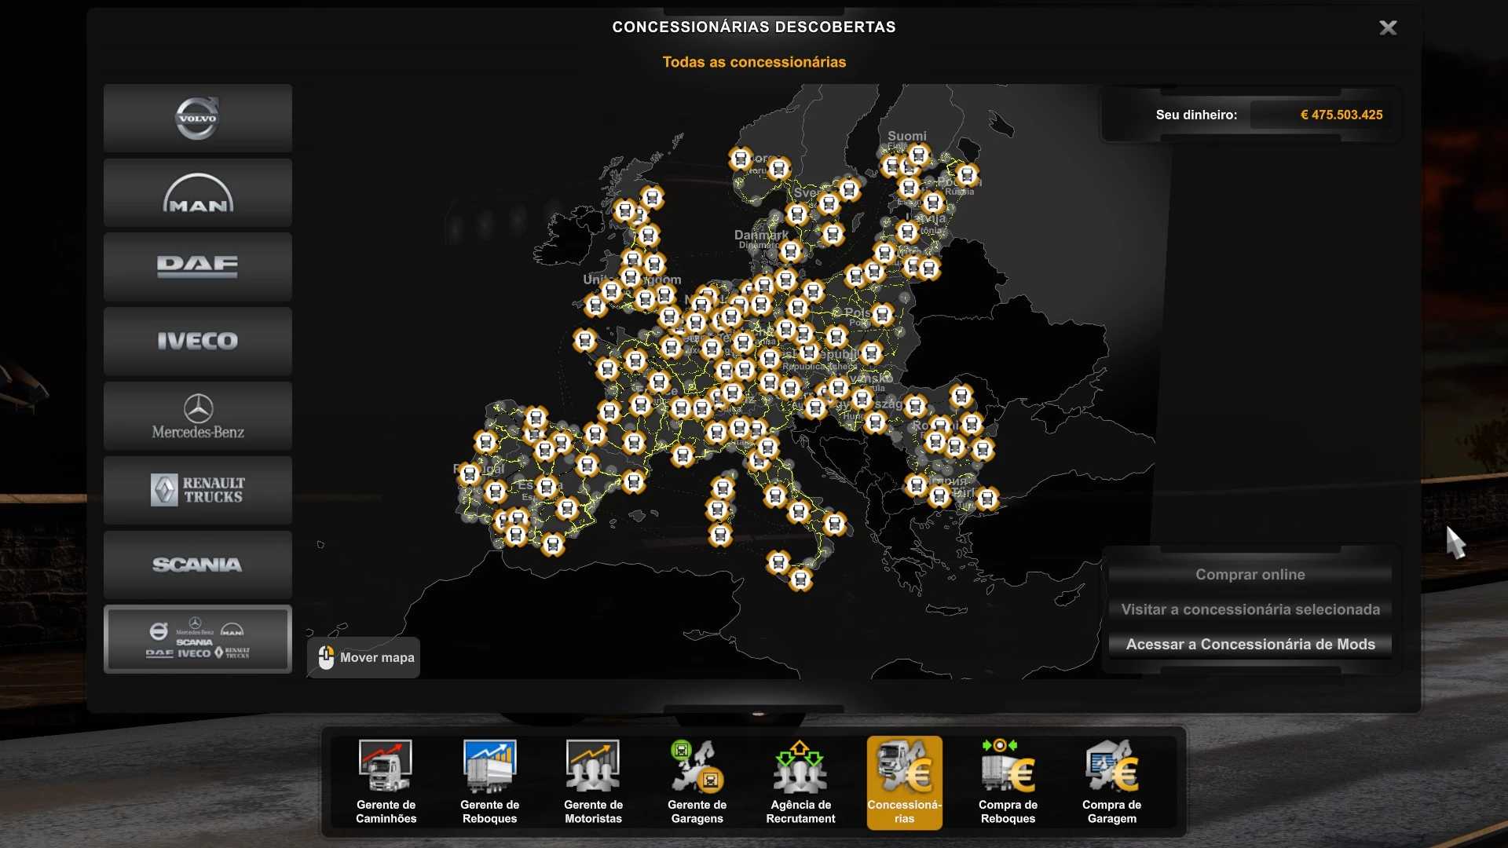Filter by Renault Trucks dealers
Viewport: 1508px width, 848px height.
coord(197,490)
